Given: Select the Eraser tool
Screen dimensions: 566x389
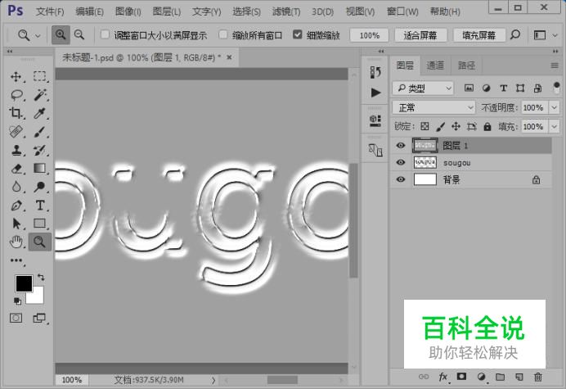Looking at the screenshot, I should [16, 169].
